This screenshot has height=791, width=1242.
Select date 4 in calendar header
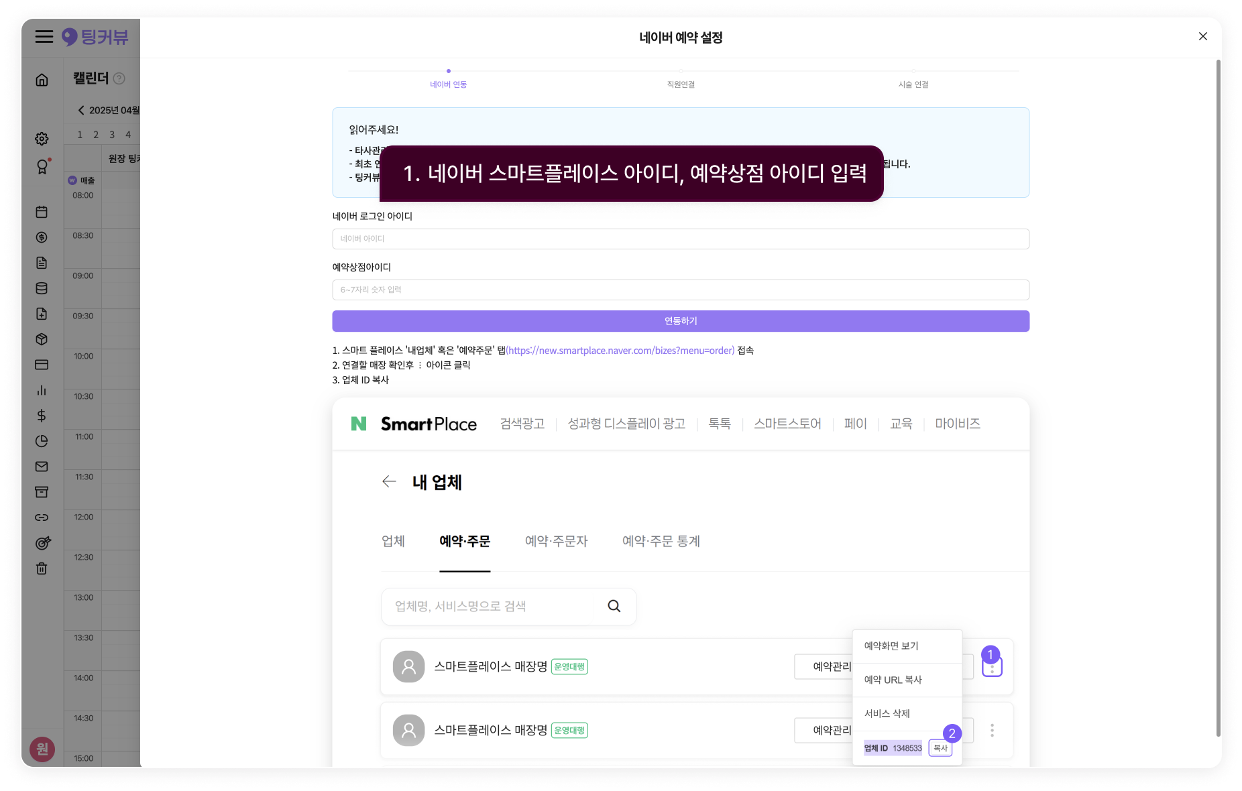pyautogui.click(x=128, y=135)
